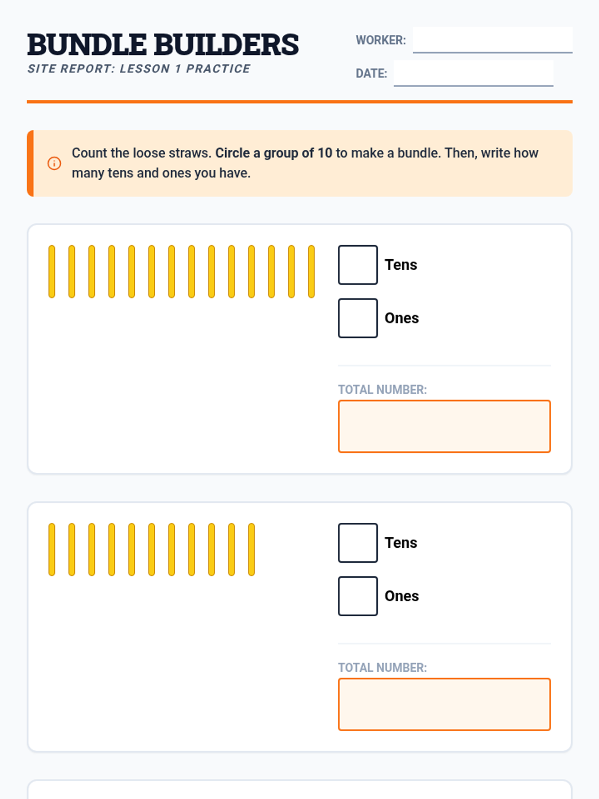Click the 'Circle a group of 10' instruction text
Viewport: 599px width, 799px height.
274,153
